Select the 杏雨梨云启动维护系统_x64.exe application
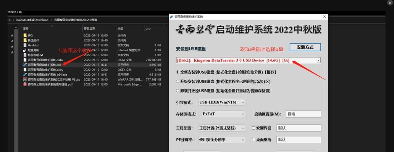Viewport: 394px width, 152px height. tap(45, 74)
